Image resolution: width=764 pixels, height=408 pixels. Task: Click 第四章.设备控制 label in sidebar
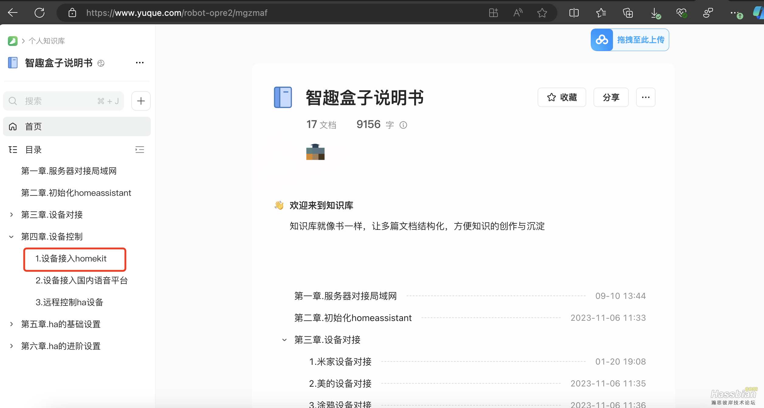pos(52,237)
